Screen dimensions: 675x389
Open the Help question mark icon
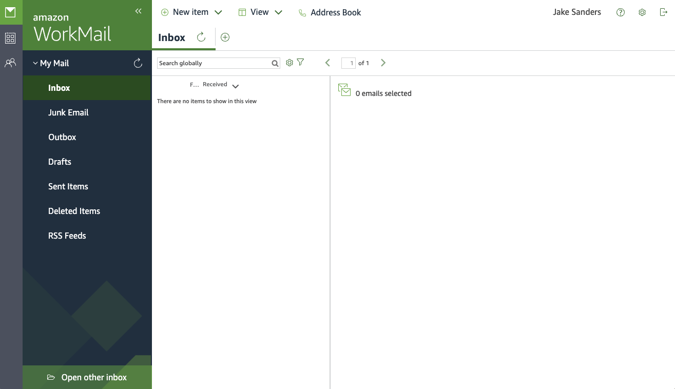point(621,12)
